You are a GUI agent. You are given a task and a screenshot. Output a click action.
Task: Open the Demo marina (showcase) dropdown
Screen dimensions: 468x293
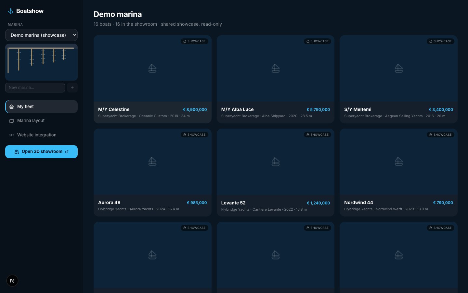point(41,35)
